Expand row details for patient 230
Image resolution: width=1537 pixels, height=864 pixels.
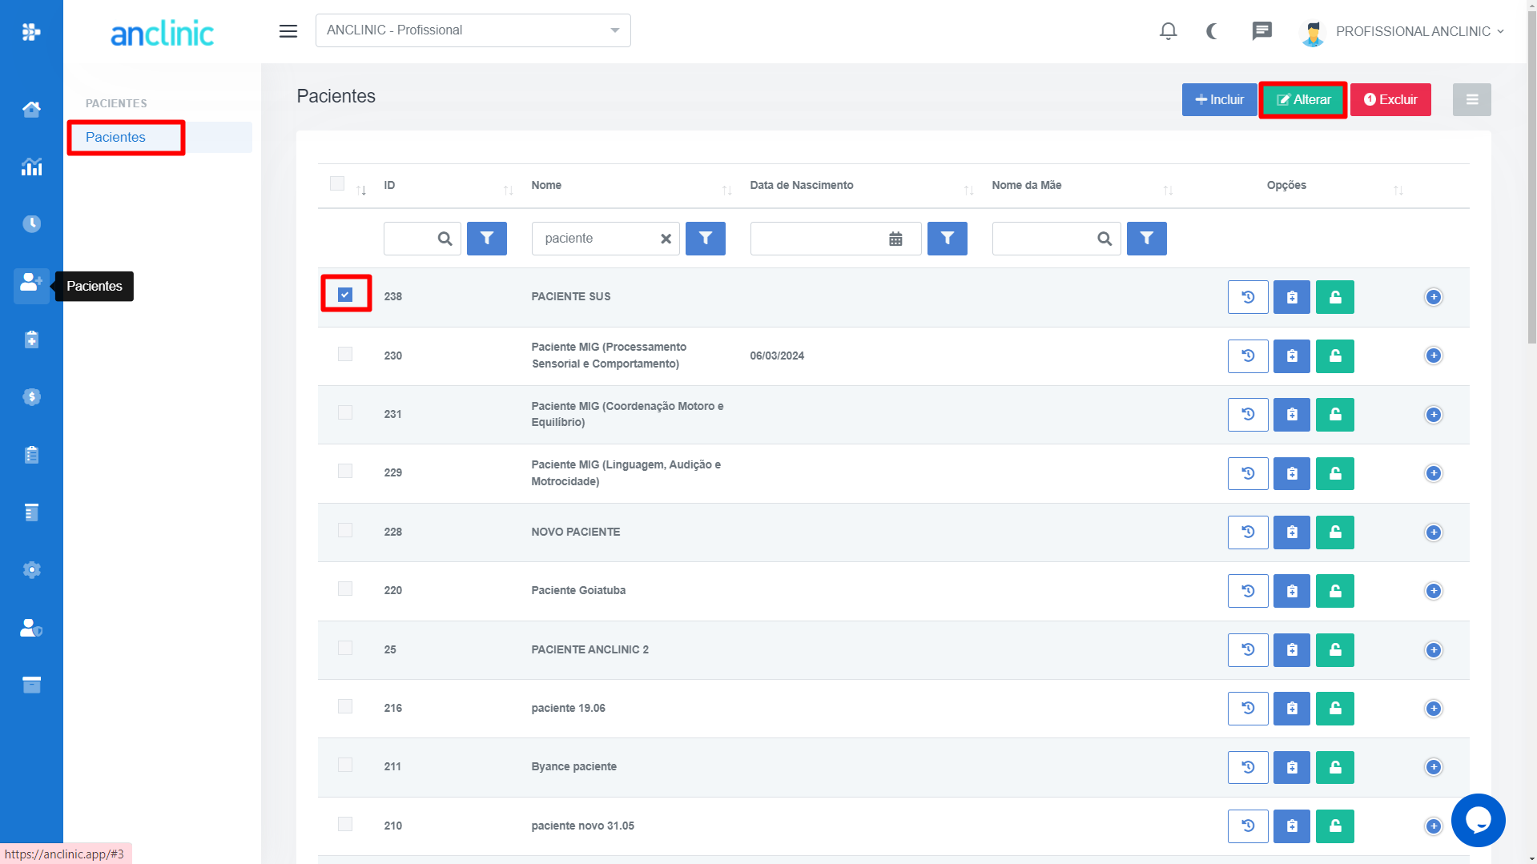point(1434,356)
